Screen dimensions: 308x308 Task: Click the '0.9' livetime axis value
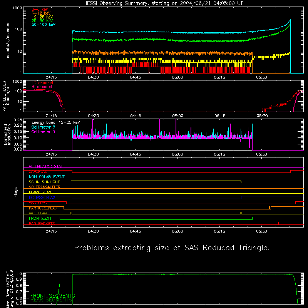click(19, 279)
